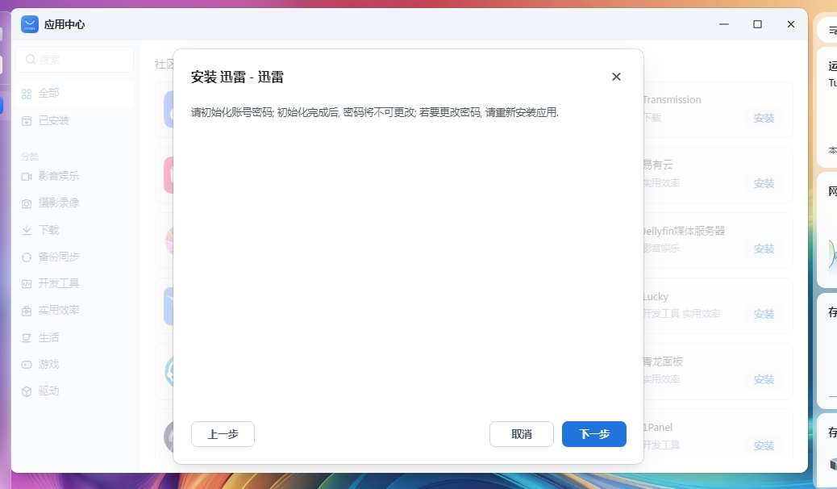Minimize the 应用中心 window
This screenshot has height=489, width=837.
click(x=724, y=24)
